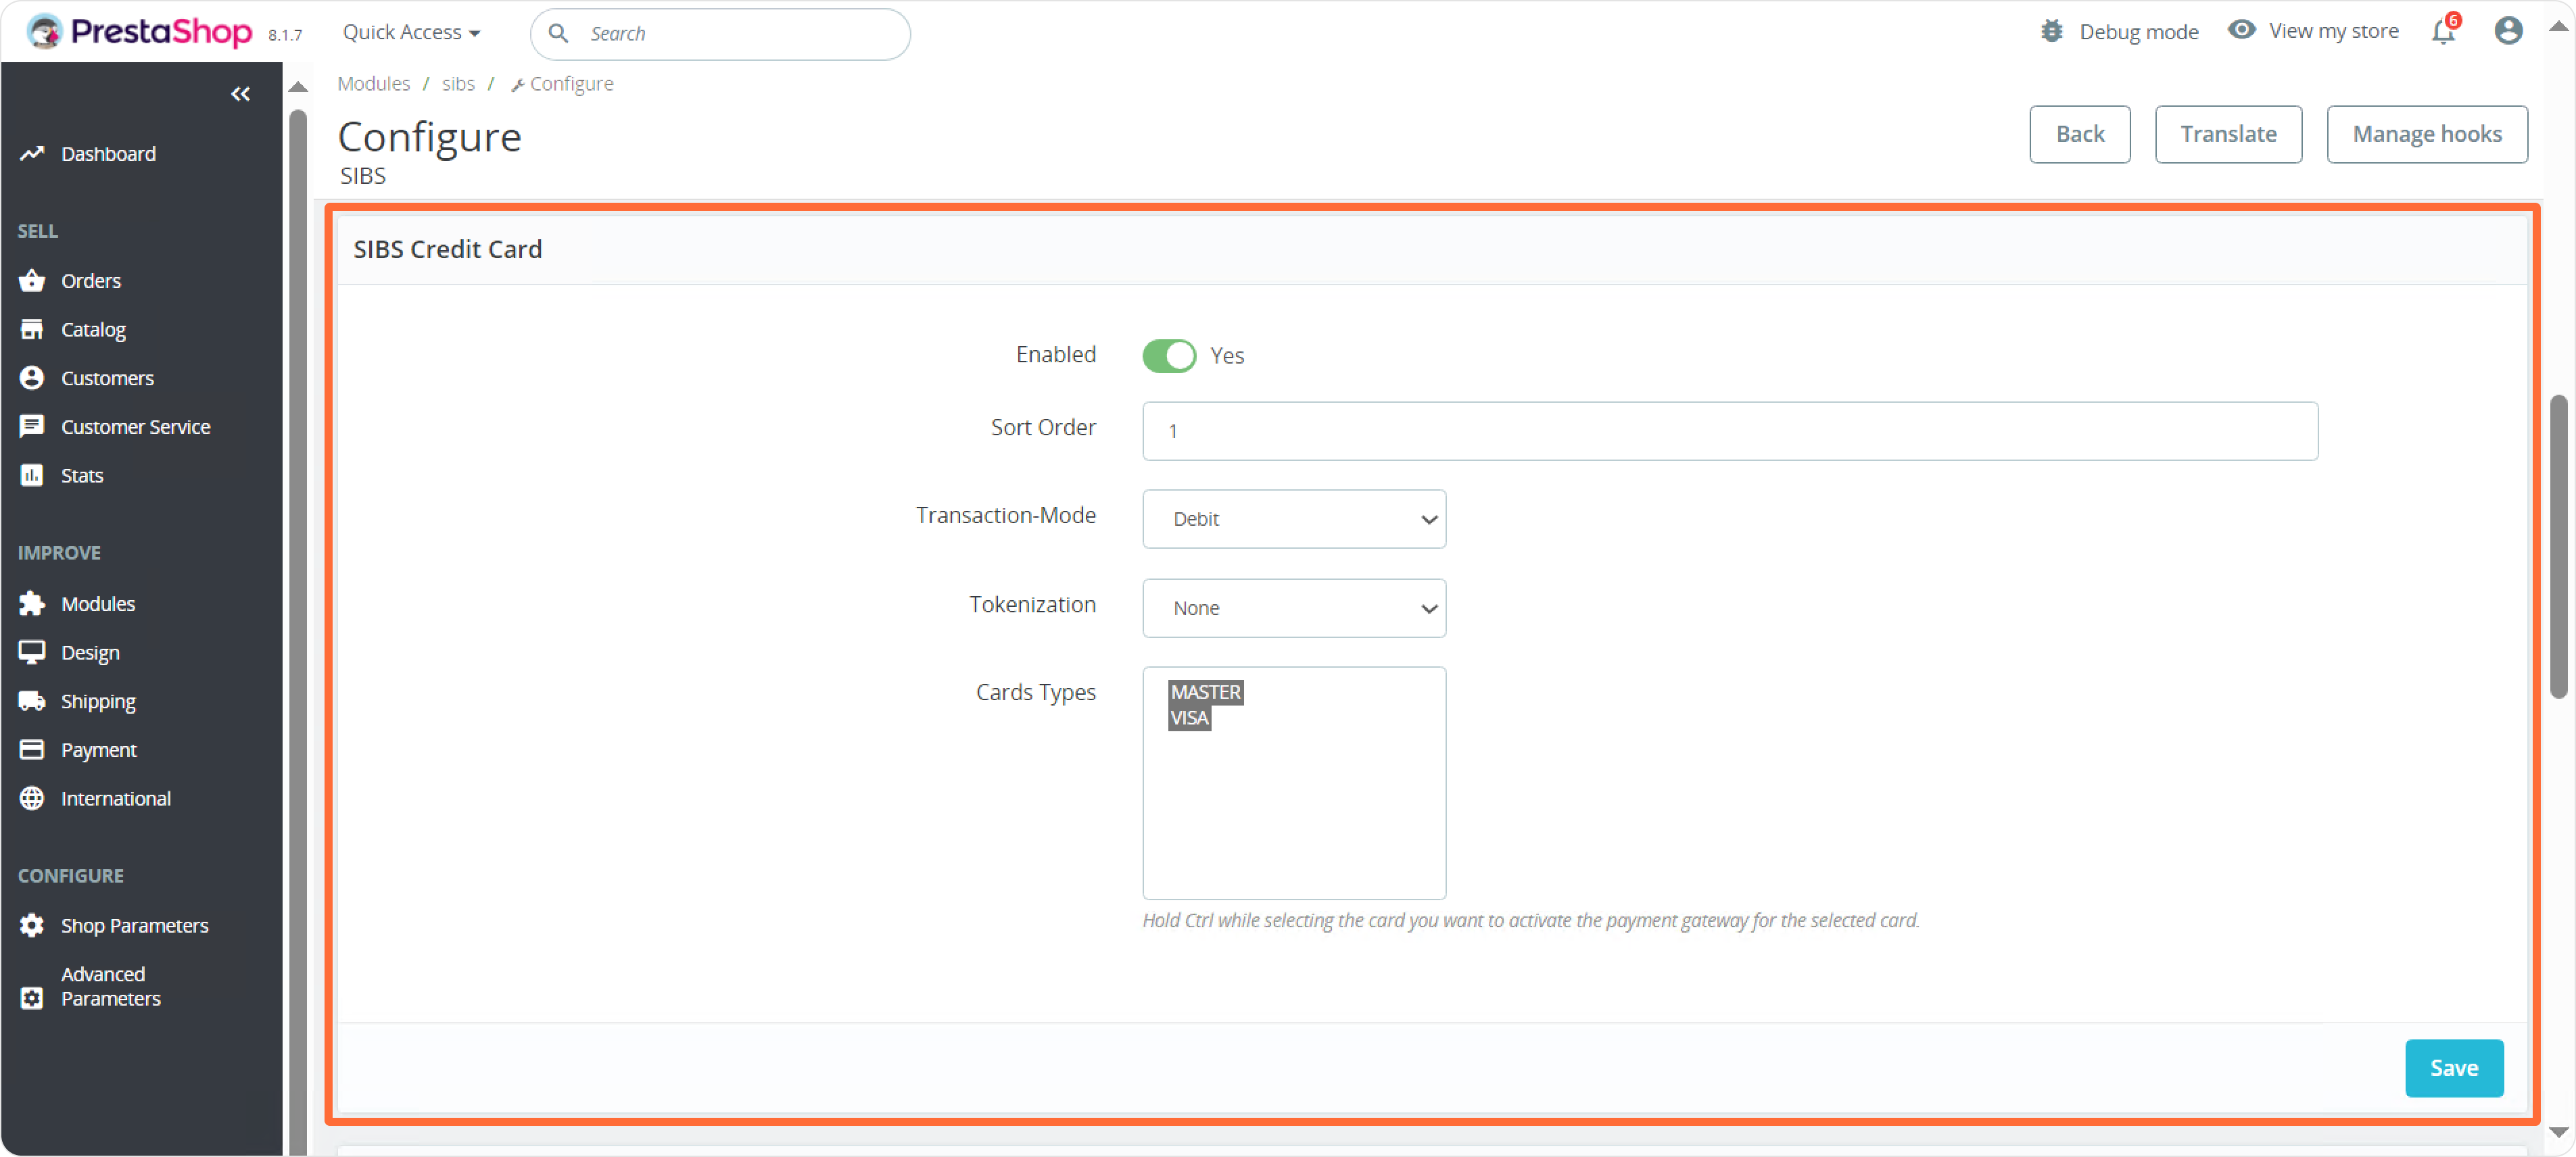2576x1157 pixels.
Task: Click the Shipping truck icon
Action: click(x=32, y=701)
